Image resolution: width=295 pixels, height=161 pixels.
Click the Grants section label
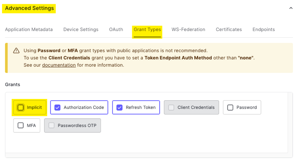(x=12, y=84)
